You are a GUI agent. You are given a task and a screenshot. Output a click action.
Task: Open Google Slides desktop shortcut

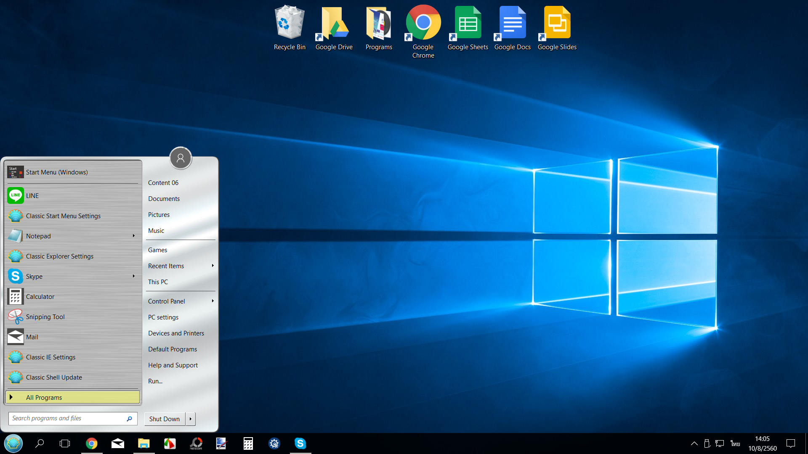[x=557, y=28]
